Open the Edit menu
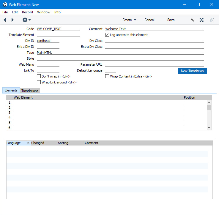This screenshot has width=219, height=215. click(15, 12)
